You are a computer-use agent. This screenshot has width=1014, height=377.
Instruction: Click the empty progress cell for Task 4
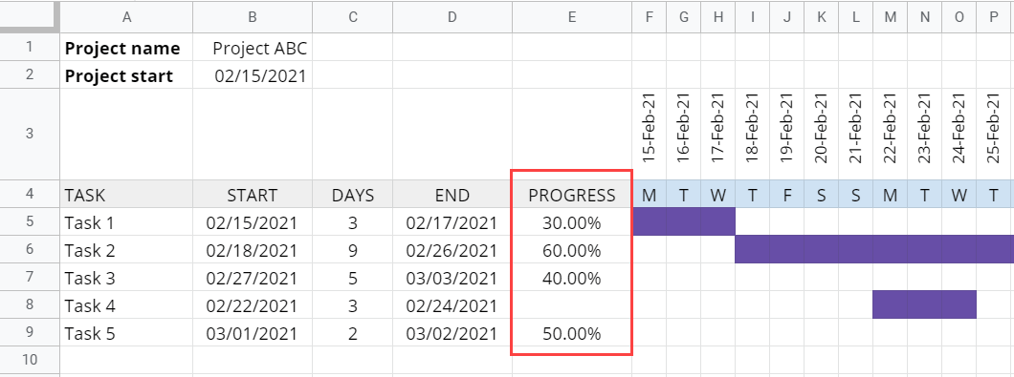[x=572, y=305]
